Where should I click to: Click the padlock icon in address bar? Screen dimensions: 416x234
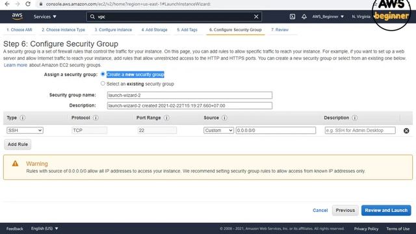tap(41, 4)
